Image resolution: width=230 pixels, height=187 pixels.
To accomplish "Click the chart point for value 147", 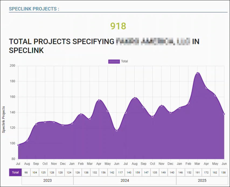I will point(144,107).
